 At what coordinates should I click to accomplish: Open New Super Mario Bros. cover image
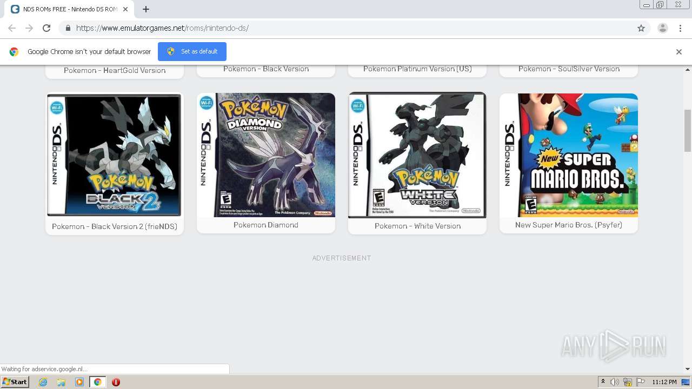tap(569, 155)
